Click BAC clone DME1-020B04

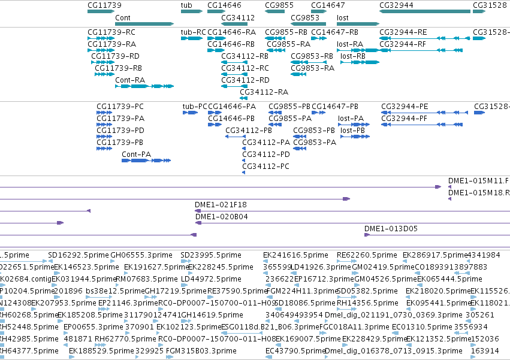[x=352, y=223]
